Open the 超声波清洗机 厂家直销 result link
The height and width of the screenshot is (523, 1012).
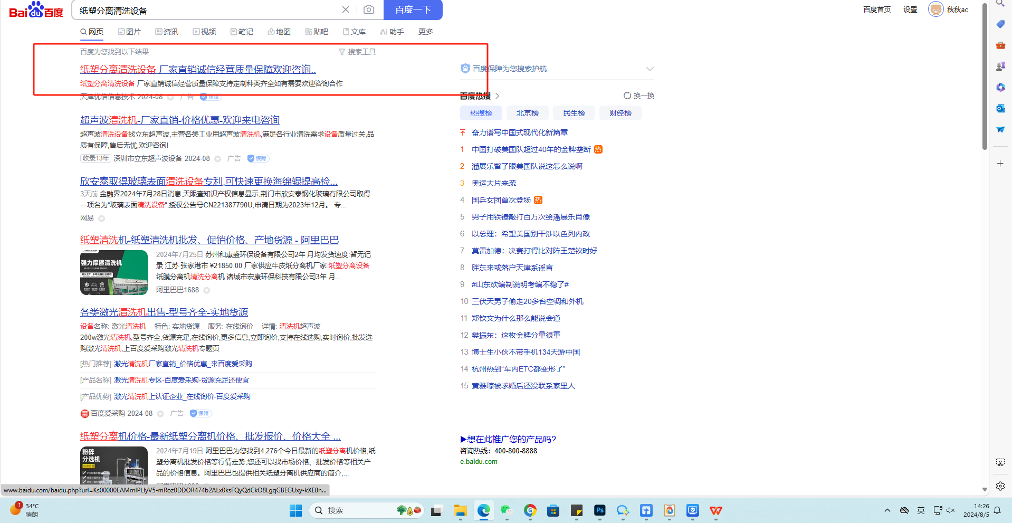[179, 120]
